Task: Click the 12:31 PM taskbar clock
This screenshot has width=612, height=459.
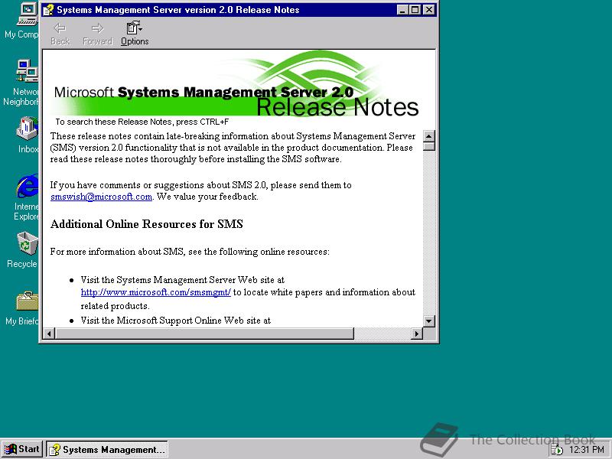Action: 587,450
